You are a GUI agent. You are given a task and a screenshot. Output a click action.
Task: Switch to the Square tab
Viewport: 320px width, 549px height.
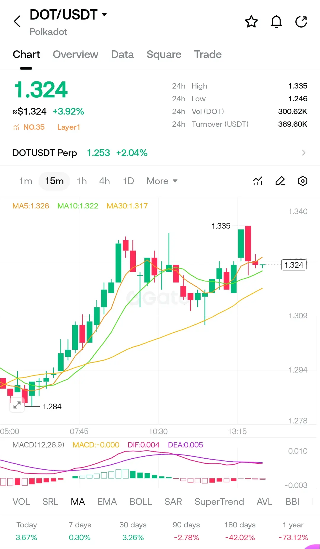tap(164, 54)
